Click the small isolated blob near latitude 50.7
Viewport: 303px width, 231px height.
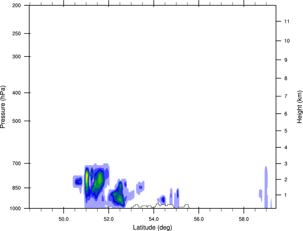[77, 182]
